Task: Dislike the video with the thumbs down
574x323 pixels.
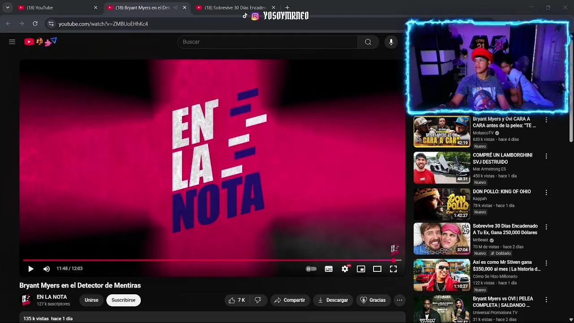Action: (258, 300)
